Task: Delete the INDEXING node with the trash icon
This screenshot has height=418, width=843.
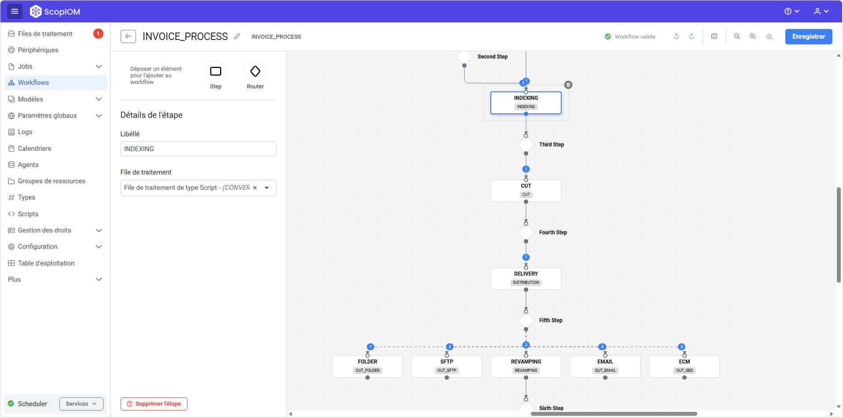Action: point(568,85)
